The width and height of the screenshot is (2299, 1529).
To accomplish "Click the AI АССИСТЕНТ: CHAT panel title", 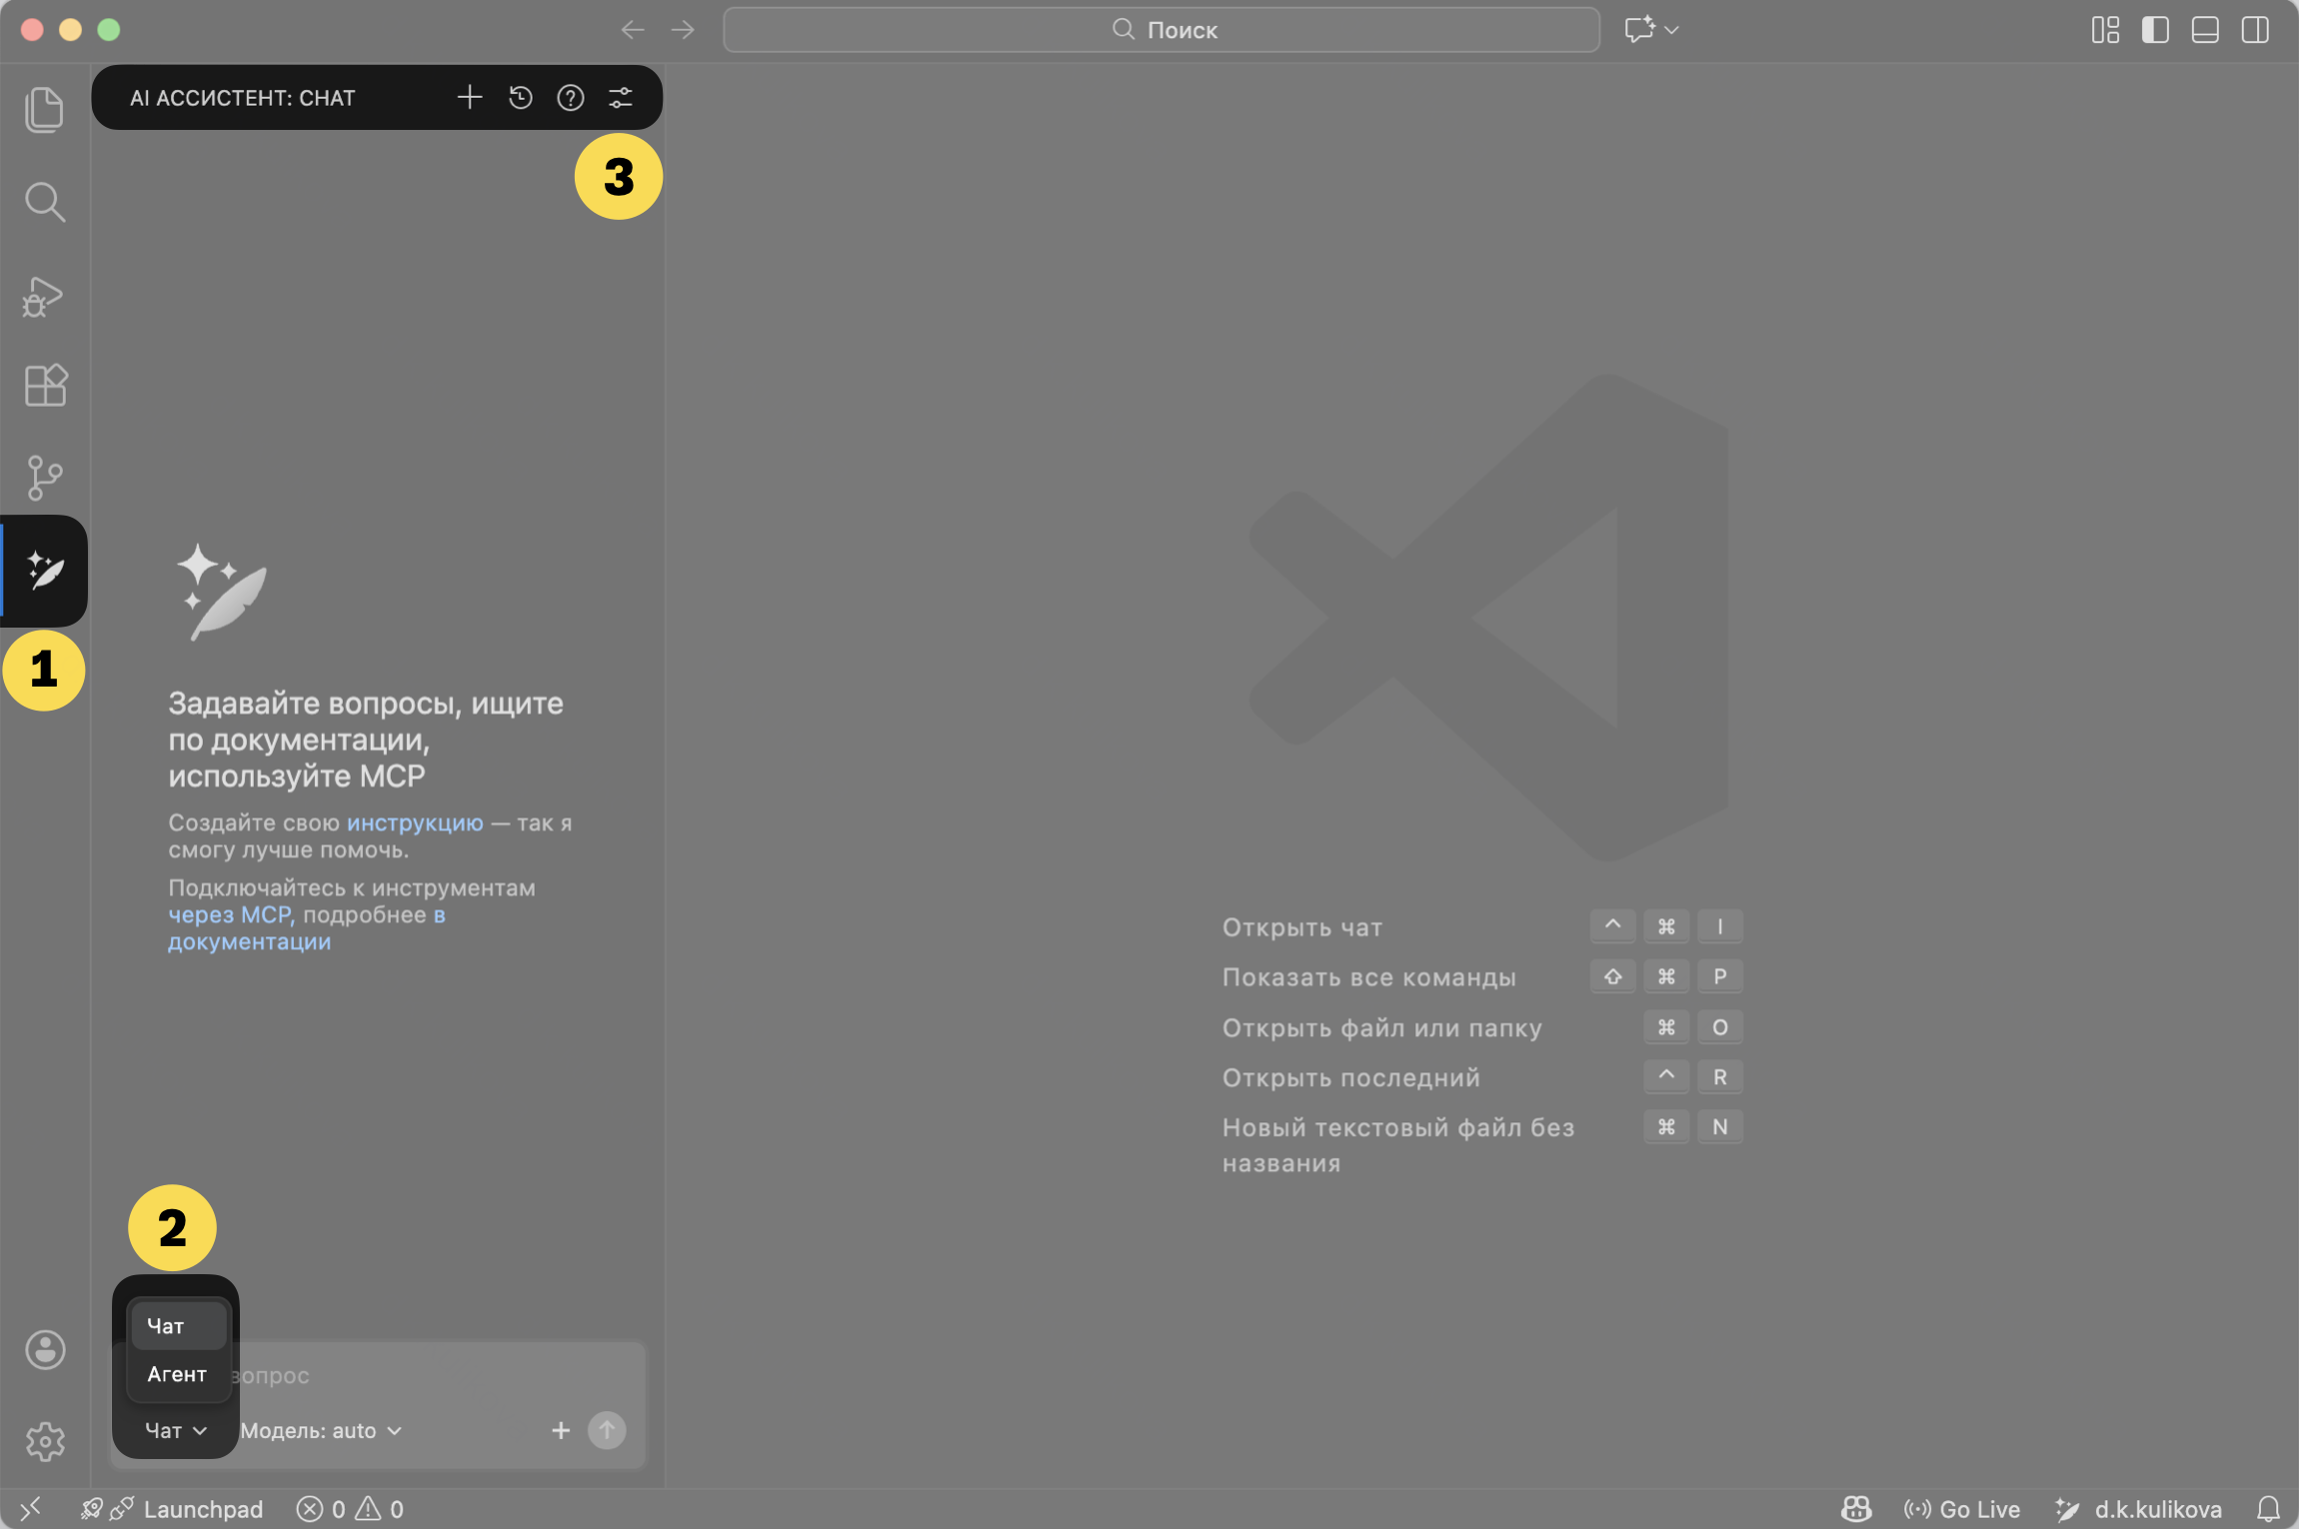I will 243,98.
